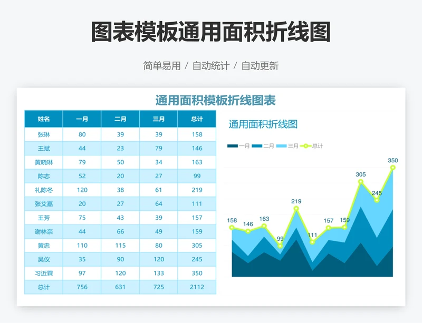This screenshot has width=422, height=323.
Task: Select 黄忠's total cell 305 in table
Action: (197, 246)
